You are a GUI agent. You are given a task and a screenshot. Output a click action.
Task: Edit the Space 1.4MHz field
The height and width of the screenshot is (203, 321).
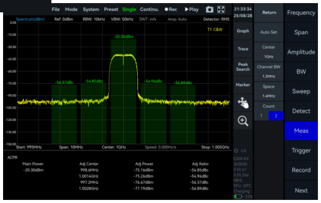click(x=269, y=91)
